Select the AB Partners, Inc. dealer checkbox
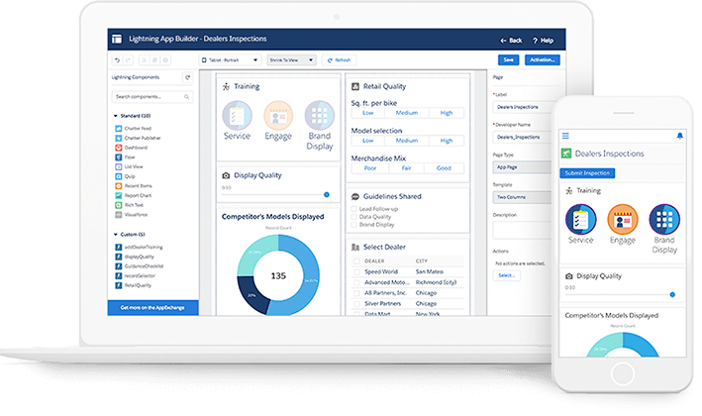Screen dimensions: 702x416 (356, 293)
